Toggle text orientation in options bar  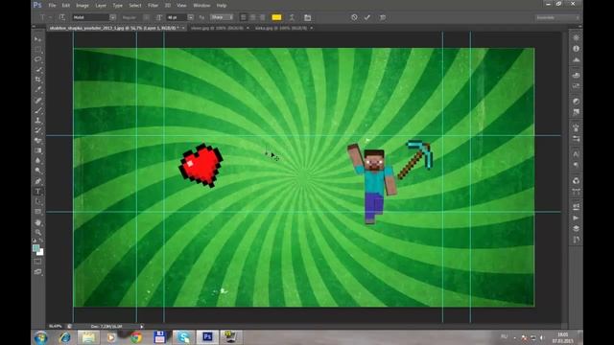(62, 17)
